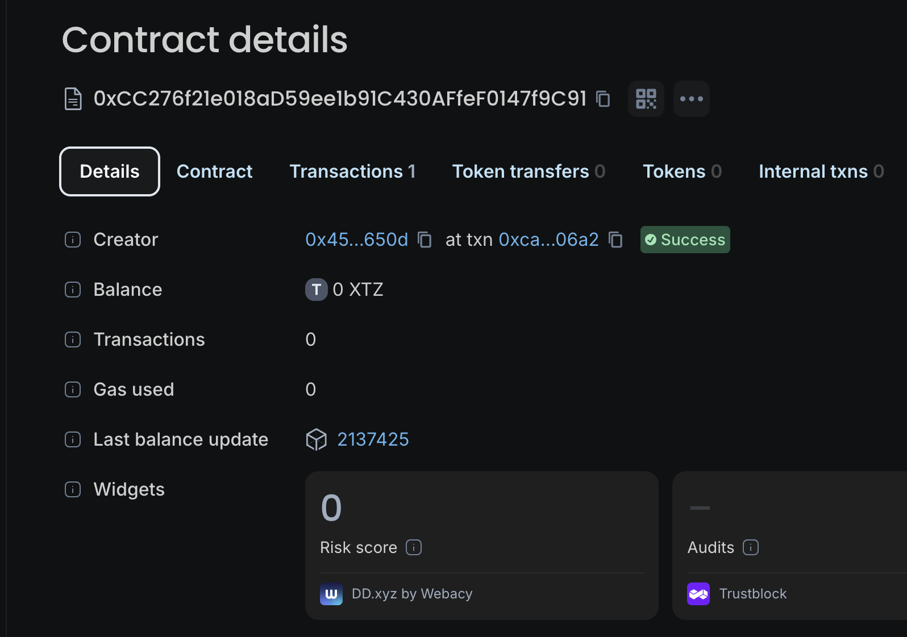Screen dimensions: 907x637
Task: Click the Webacy logo in the Risk score widget
Action: point(331,594)
